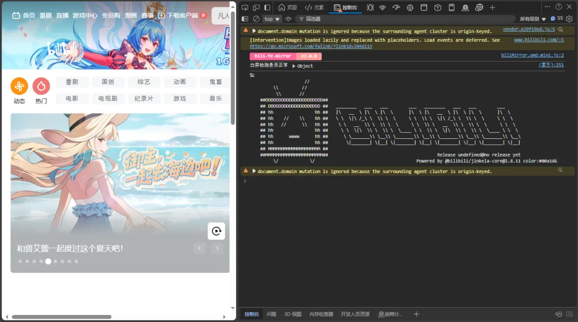Open the chip with magnifier icon tool
The image size is (578, 322).
point(479,8)
